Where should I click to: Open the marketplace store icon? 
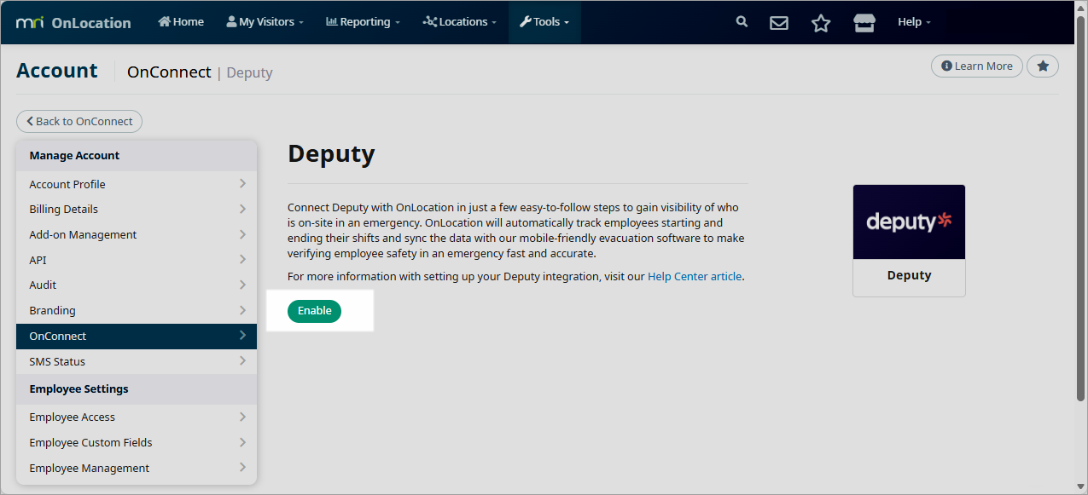(864, 23)
